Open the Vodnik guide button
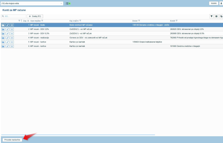 point(214,3)
